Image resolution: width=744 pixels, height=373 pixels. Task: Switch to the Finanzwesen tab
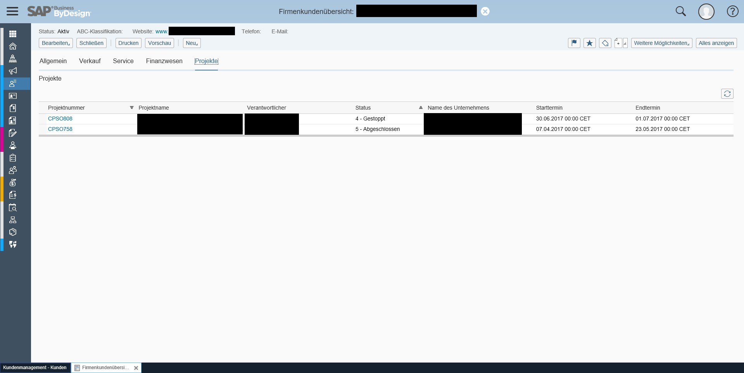164,61
